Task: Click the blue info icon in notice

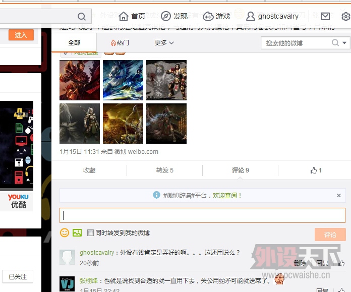Action: (156, 195)
